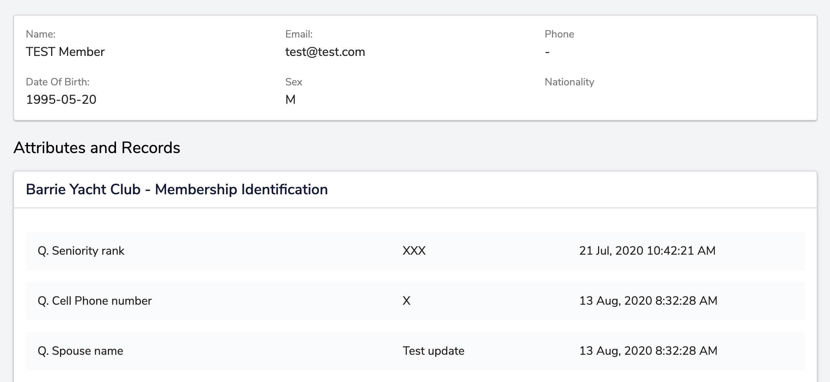Click the date of birth 1995-05-20
The height and width of the screenshot is (382, 830).
pyautogui.click(x=61, y=100)
